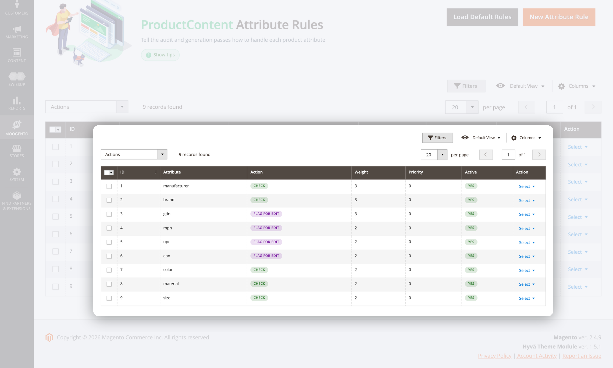Open Find Partners & Extensions icon
This screenshot has width=613, height=368.
click(17, 195)
